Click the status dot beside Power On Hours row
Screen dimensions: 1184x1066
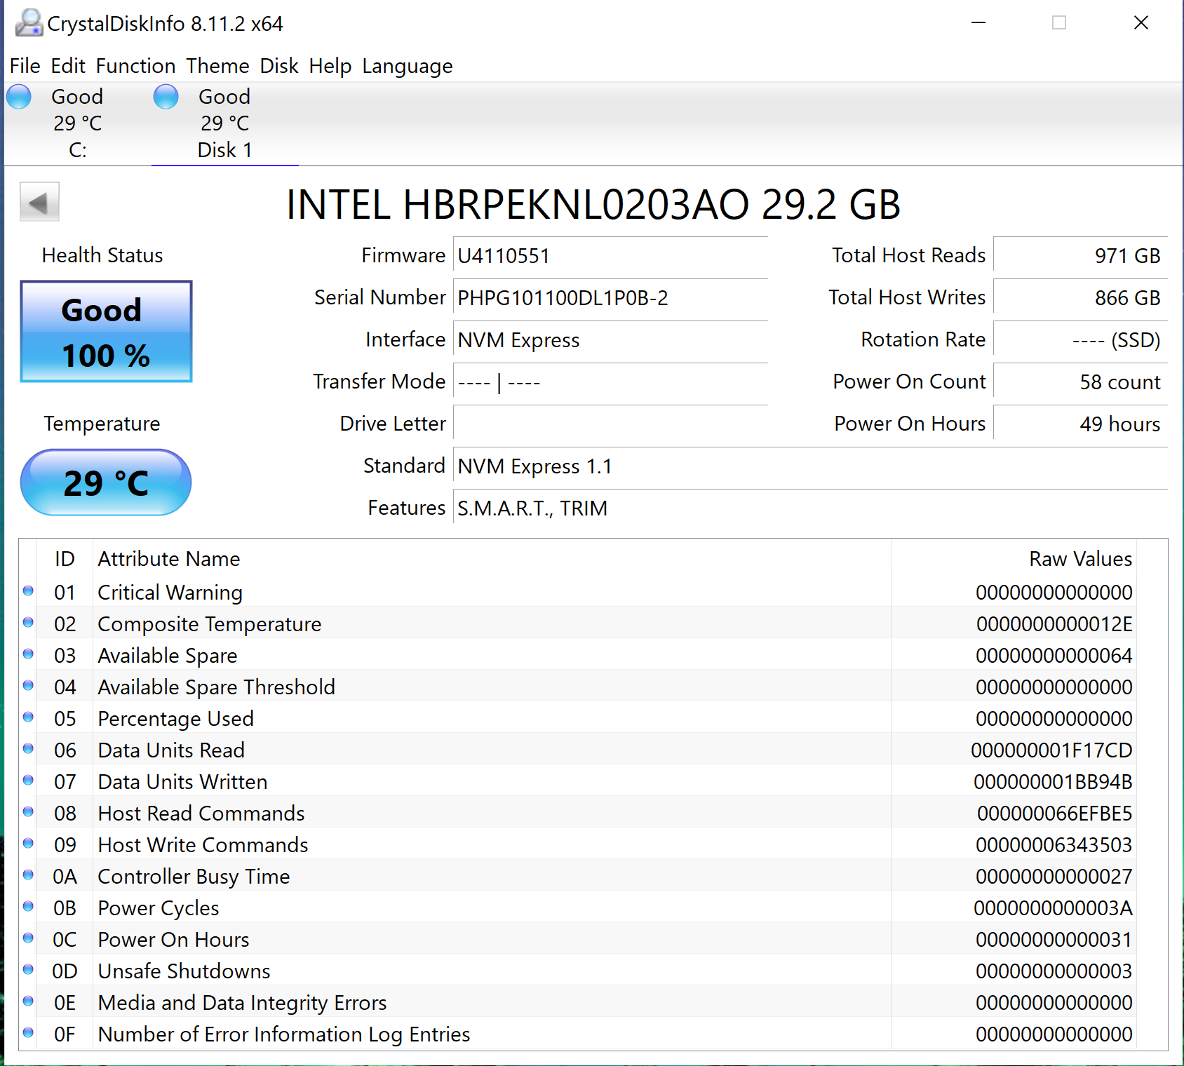click(28, 938)
